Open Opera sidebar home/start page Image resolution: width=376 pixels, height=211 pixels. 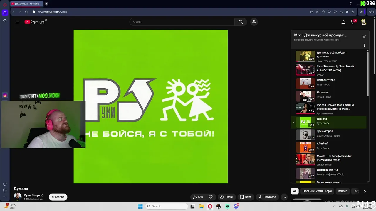[5, 13]
